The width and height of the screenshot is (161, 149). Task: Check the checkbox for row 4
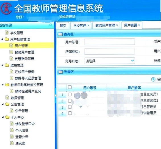click(70, 113)
